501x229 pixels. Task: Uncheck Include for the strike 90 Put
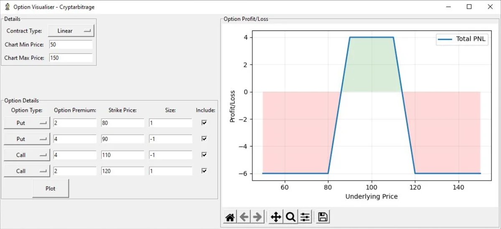204,139
